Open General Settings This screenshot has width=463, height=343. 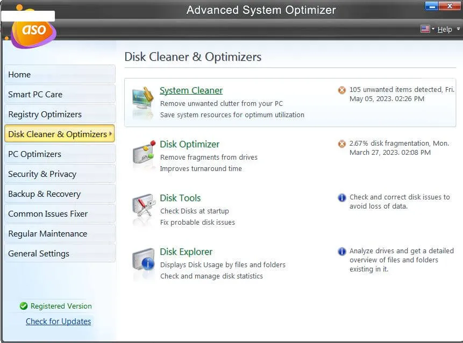(60, 253)
